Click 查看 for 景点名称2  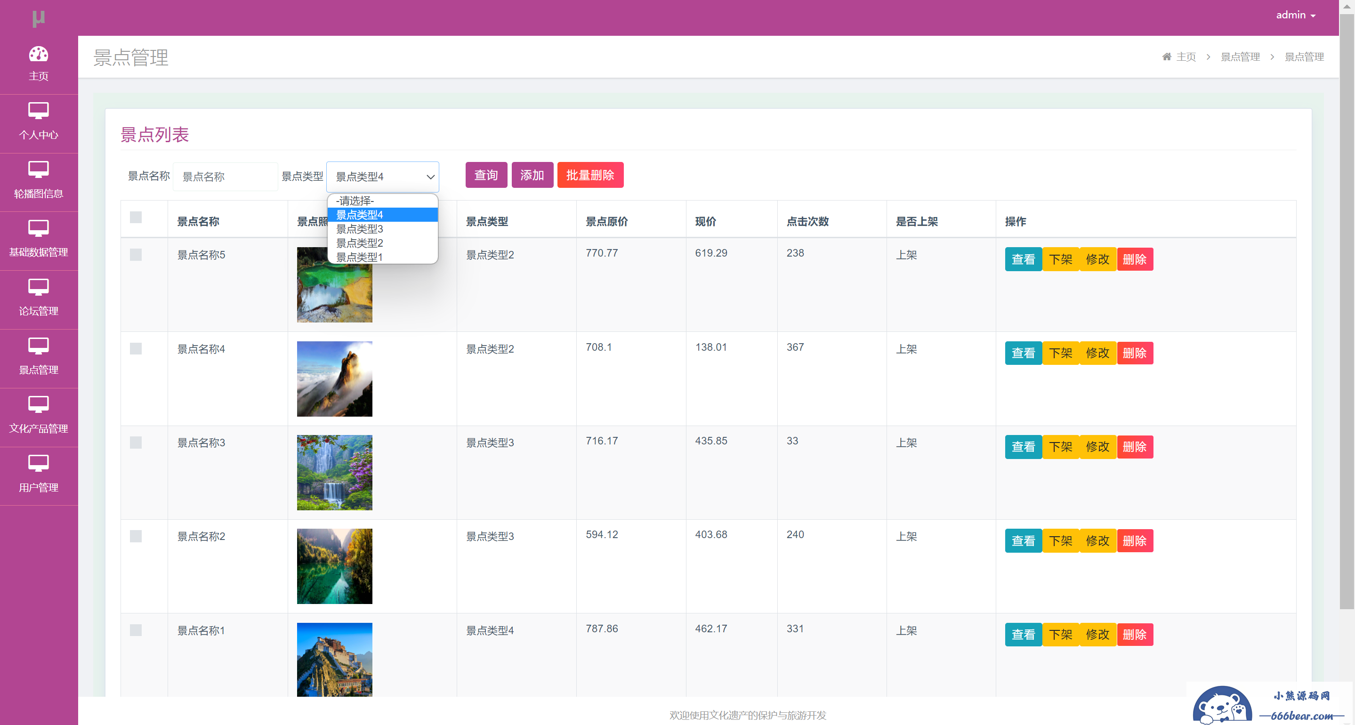tap(1023, 541)
